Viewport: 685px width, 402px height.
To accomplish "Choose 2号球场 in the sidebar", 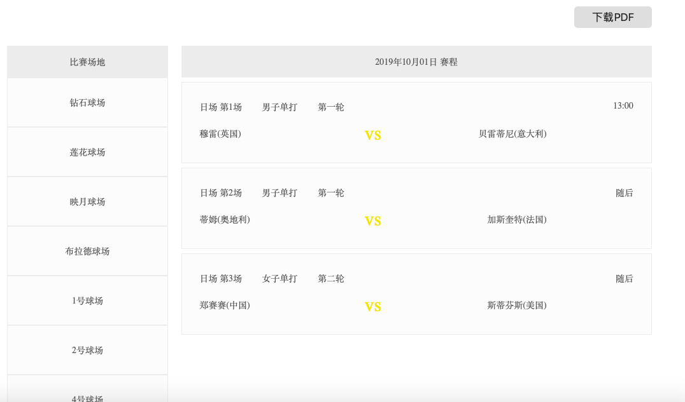I will [87, 351].
